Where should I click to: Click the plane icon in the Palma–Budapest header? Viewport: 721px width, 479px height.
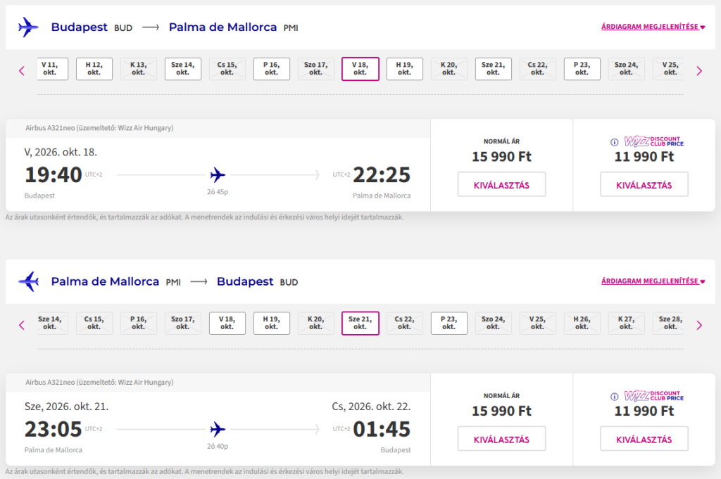tap(29, 282)
